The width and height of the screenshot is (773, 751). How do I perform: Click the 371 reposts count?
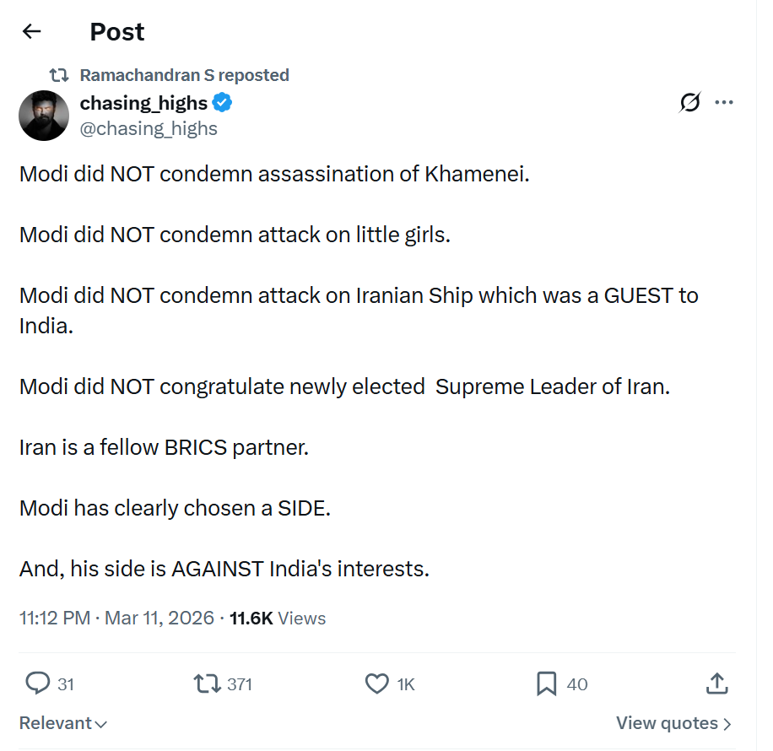point(240,683)
